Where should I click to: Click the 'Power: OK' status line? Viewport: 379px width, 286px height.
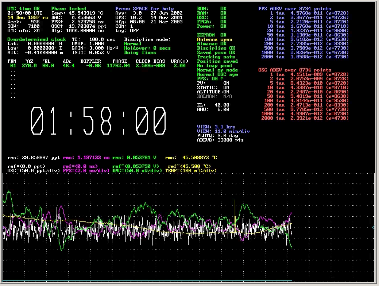(212, 26)
